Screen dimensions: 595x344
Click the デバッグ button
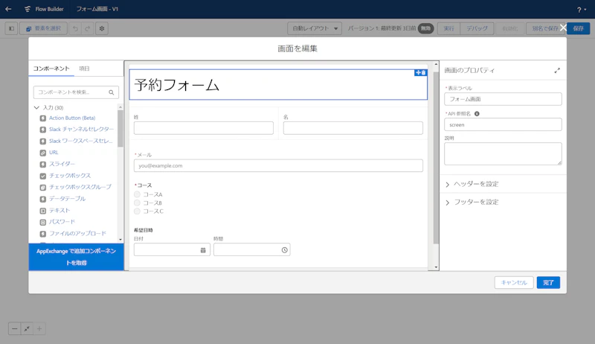click(x=477, y=28)
